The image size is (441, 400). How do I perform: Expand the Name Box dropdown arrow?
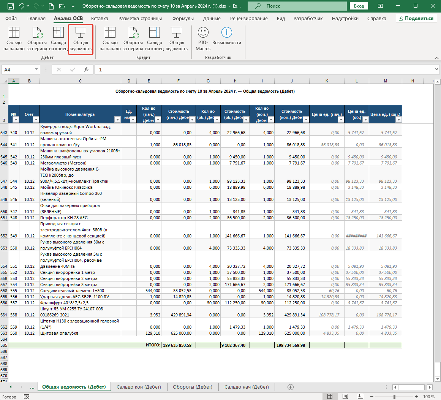pyautogui.click(x=36, y=70)
